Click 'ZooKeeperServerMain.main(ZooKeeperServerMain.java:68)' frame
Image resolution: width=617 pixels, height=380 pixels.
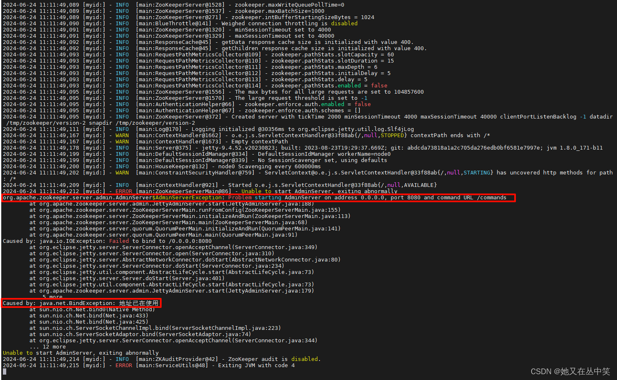click(x=168, y=223)
